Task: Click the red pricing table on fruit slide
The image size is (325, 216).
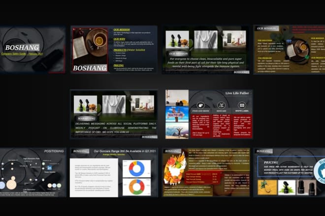Action: pos(203,178)
